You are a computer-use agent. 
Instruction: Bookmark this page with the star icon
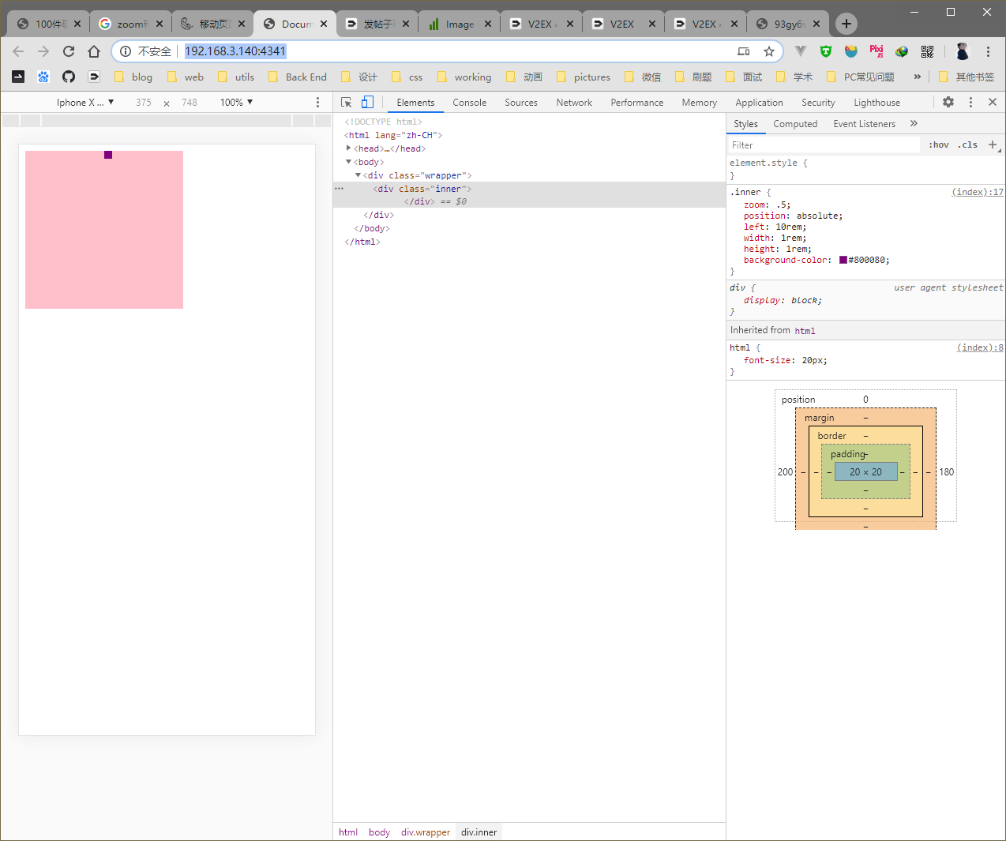pyautogui.click(x=768, y=51)
